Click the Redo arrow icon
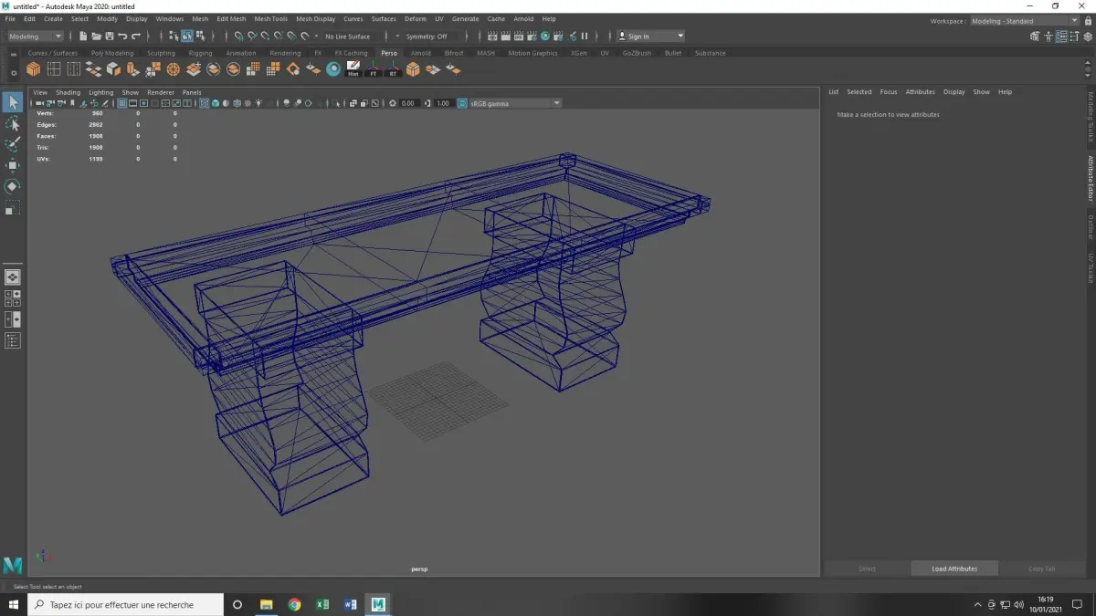 (136, 37)
